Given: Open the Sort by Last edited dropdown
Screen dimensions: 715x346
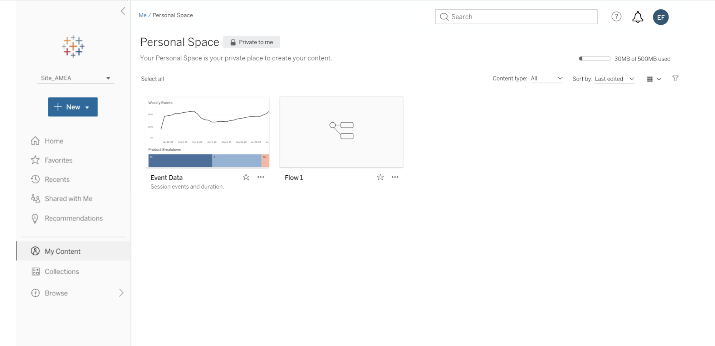Looking at the screenshot, I should pos(614,79).
